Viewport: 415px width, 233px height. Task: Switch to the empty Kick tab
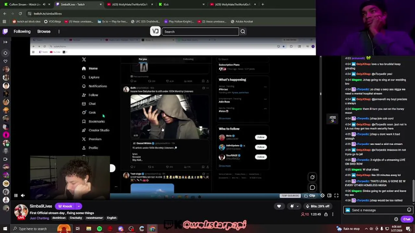pos(181,5)
